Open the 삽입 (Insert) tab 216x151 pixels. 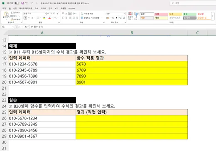pyautogui.click(x=15, y=8)
